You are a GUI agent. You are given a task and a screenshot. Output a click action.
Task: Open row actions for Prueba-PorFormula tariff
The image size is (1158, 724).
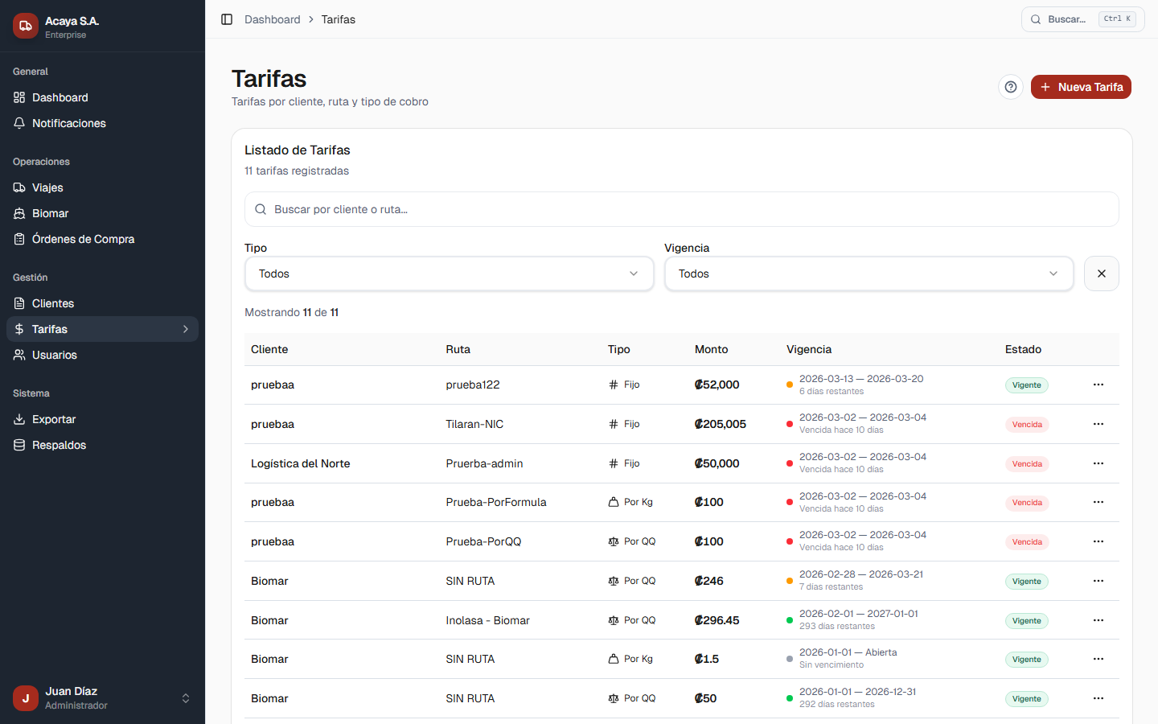[x=1098, y=502]
